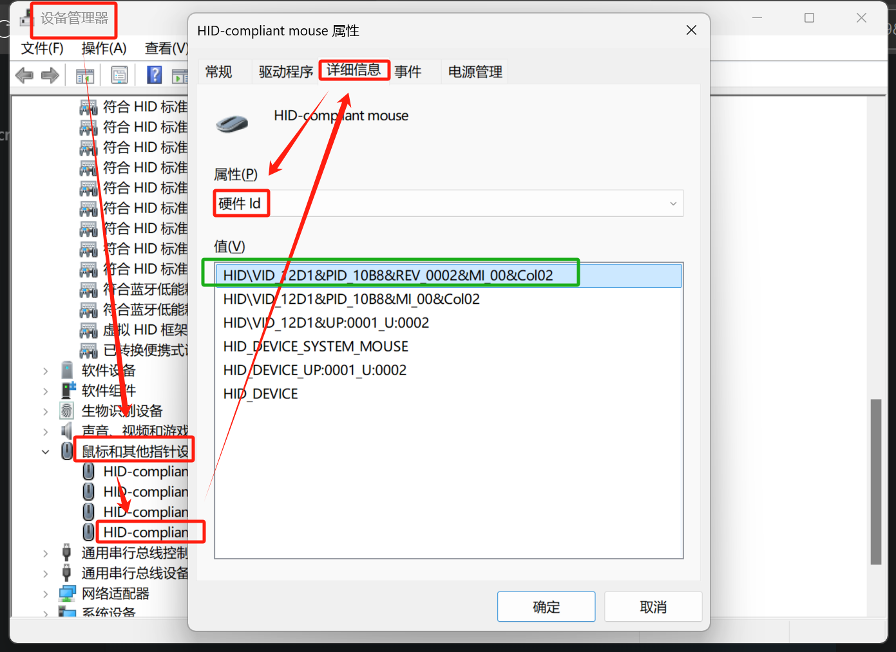Open the 硬件 Id property dropdown
This screenshot has height=652, width=896.
672,204
